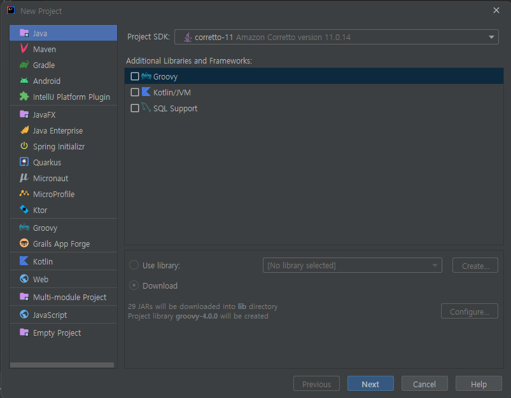Click the Kotlin/JVM icon in frameworks list
Viewport: 511px width, 398px height.
point(146,92)
